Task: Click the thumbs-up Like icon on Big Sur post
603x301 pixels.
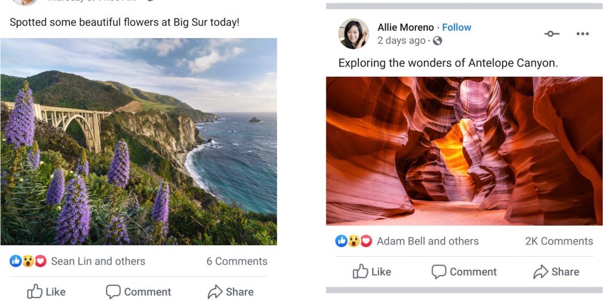Action: 35,292
